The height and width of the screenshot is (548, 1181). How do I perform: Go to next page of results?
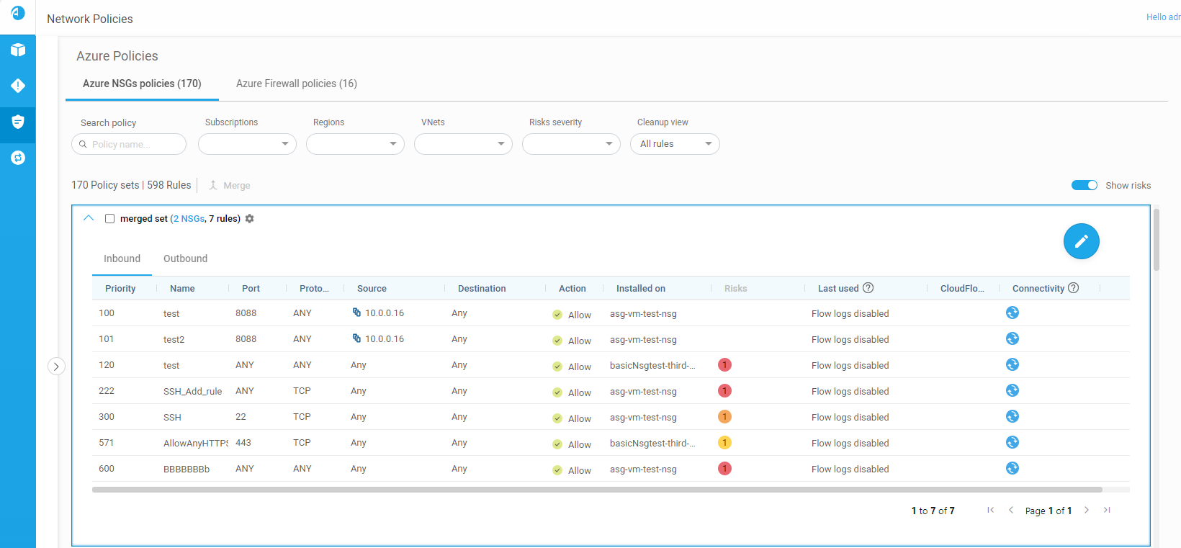pyautogui.click(x=1087, y=510)
